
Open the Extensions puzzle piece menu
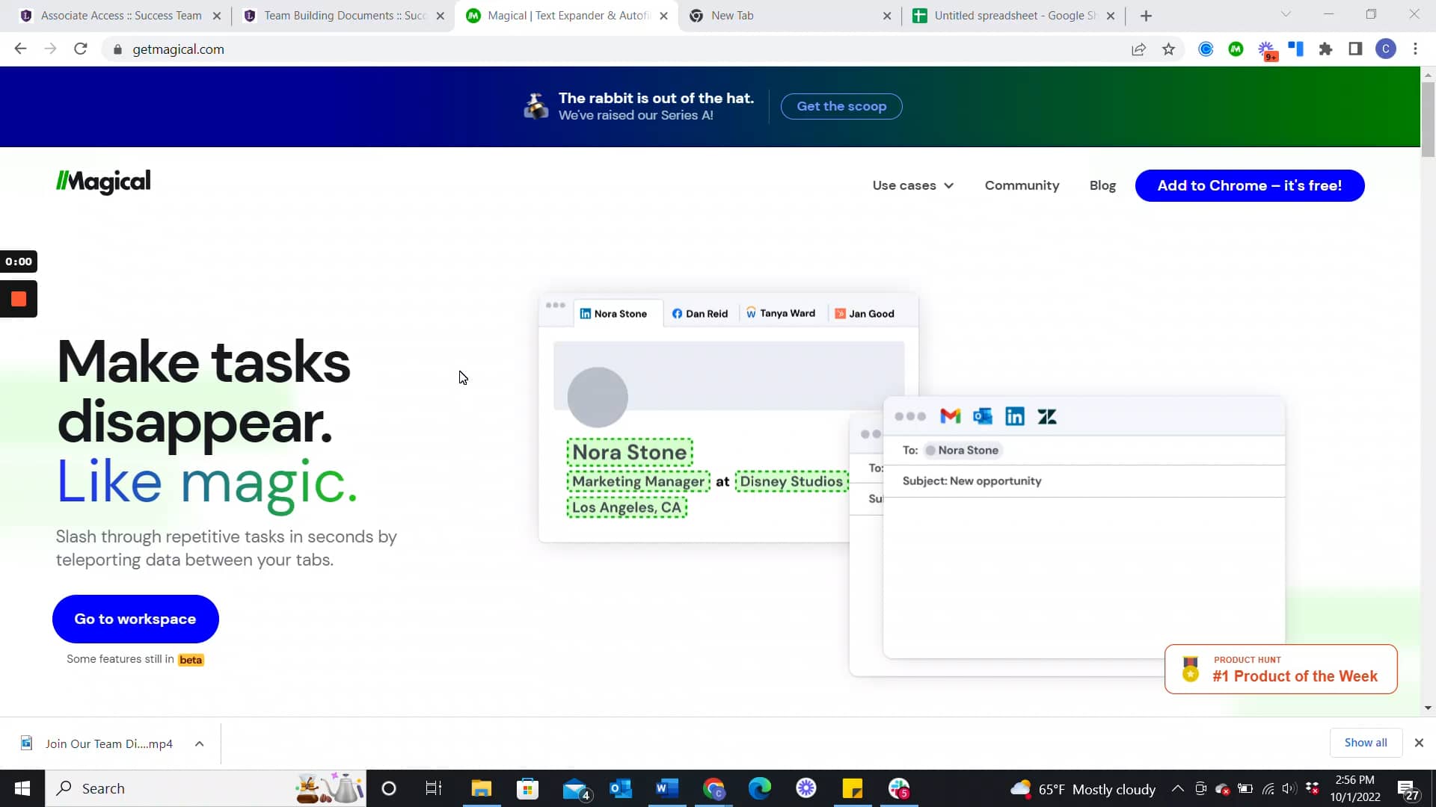pos(1326,49)
